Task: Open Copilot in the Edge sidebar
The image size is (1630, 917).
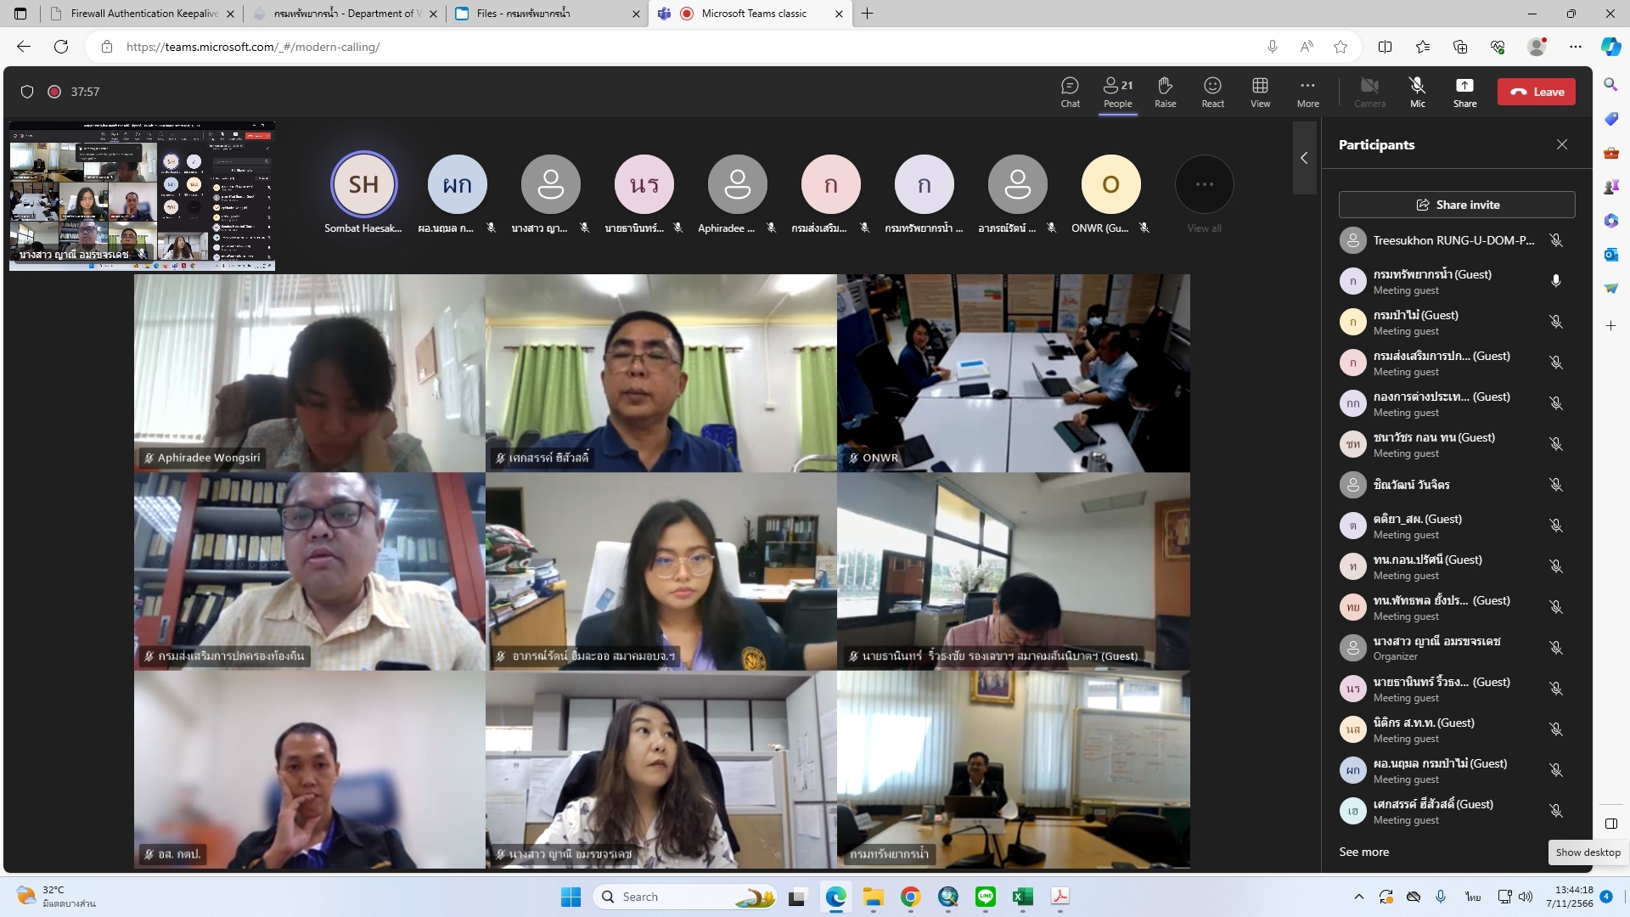Action: click(1610, 47)
